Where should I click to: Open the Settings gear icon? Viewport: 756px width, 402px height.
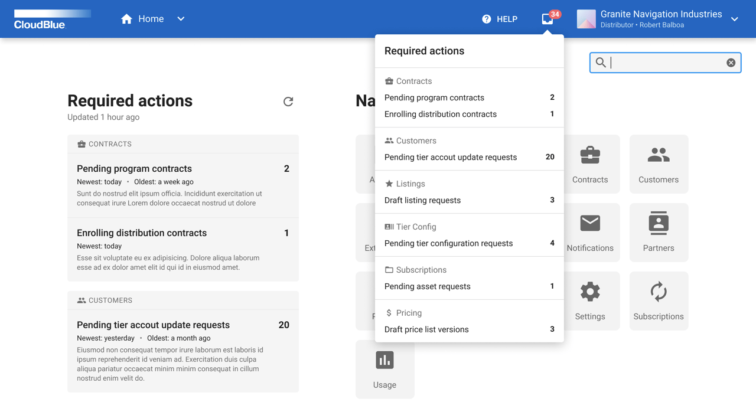(x=590, y=292)
